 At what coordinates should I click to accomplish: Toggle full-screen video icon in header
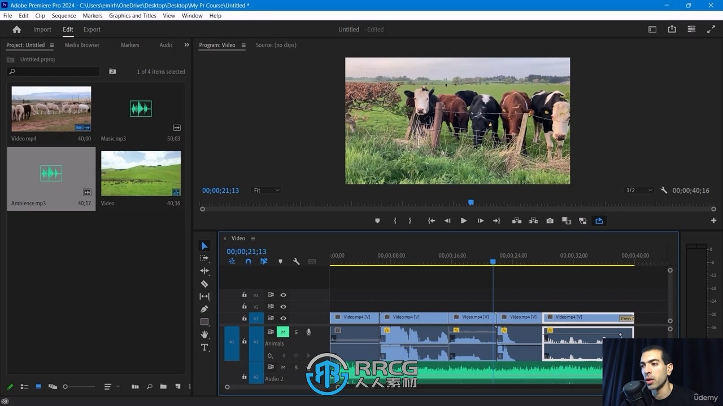[x=711, y=29]
